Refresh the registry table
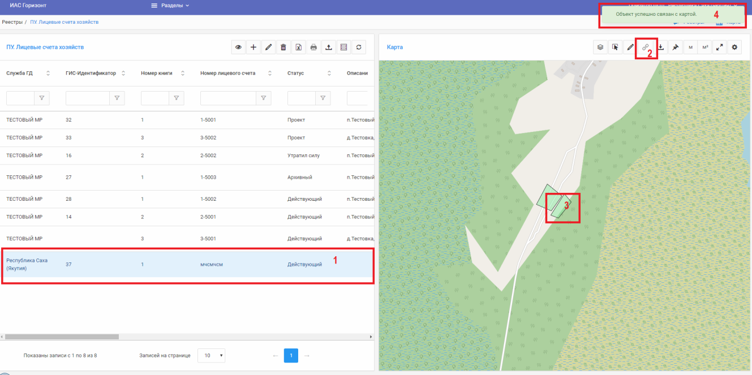 tap(358, 48)
